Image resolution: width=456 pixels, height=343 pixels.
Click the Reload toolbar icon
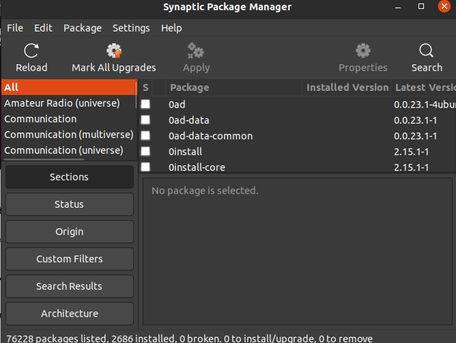tap(31, 51)
